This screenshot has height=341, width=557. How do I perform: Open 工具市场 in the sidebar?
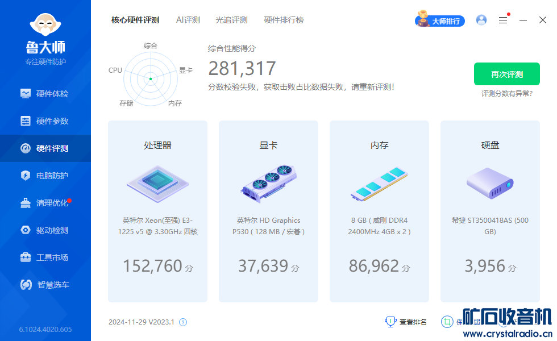[45, 257]
